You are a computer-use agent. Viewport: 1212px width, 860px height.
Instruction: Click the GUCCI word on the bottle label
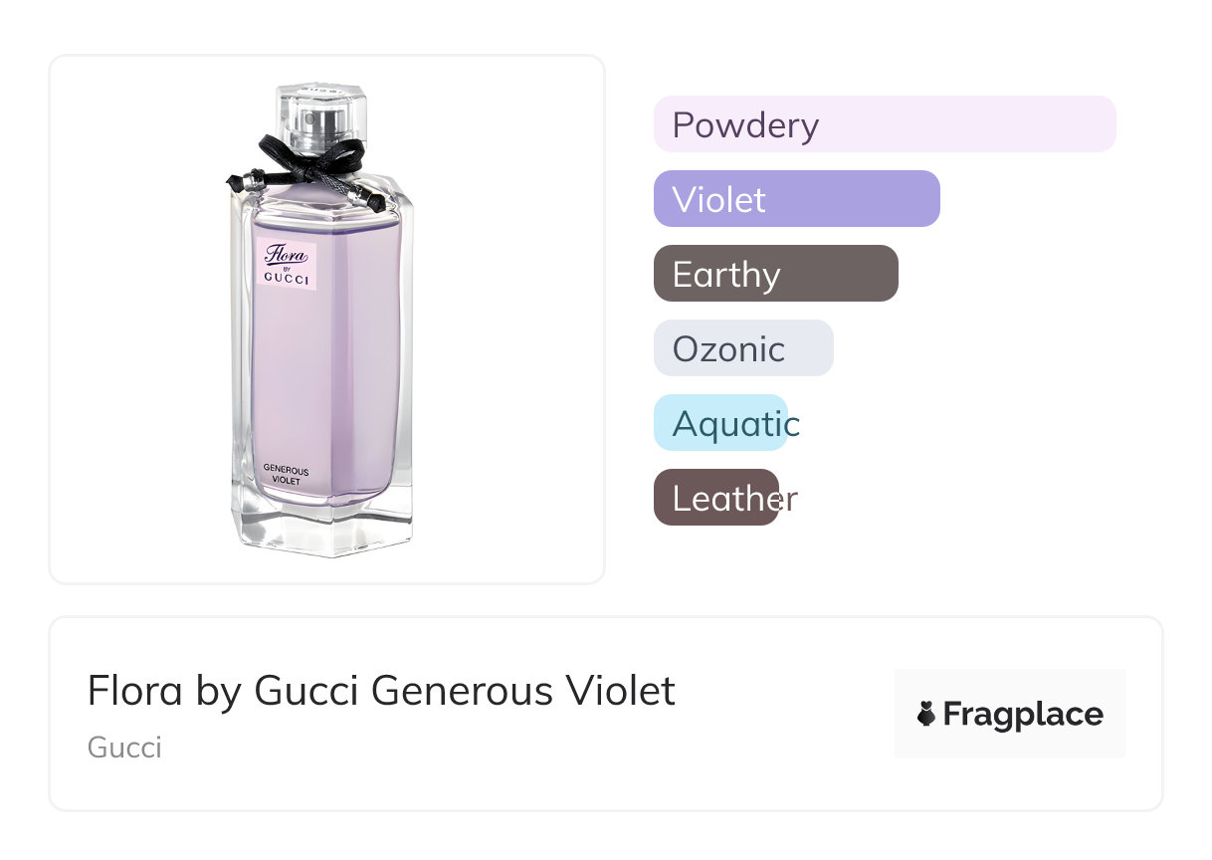287,280
